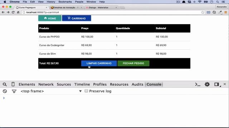Switch to the Network tab
This screenshot has width=229, height=128.
(x=46, y=84)
